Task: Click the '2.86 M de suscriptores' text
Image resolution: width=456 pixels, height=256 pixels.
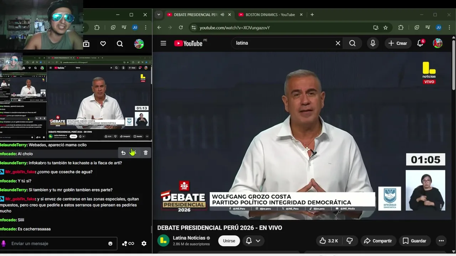Action: pos(191,244)
